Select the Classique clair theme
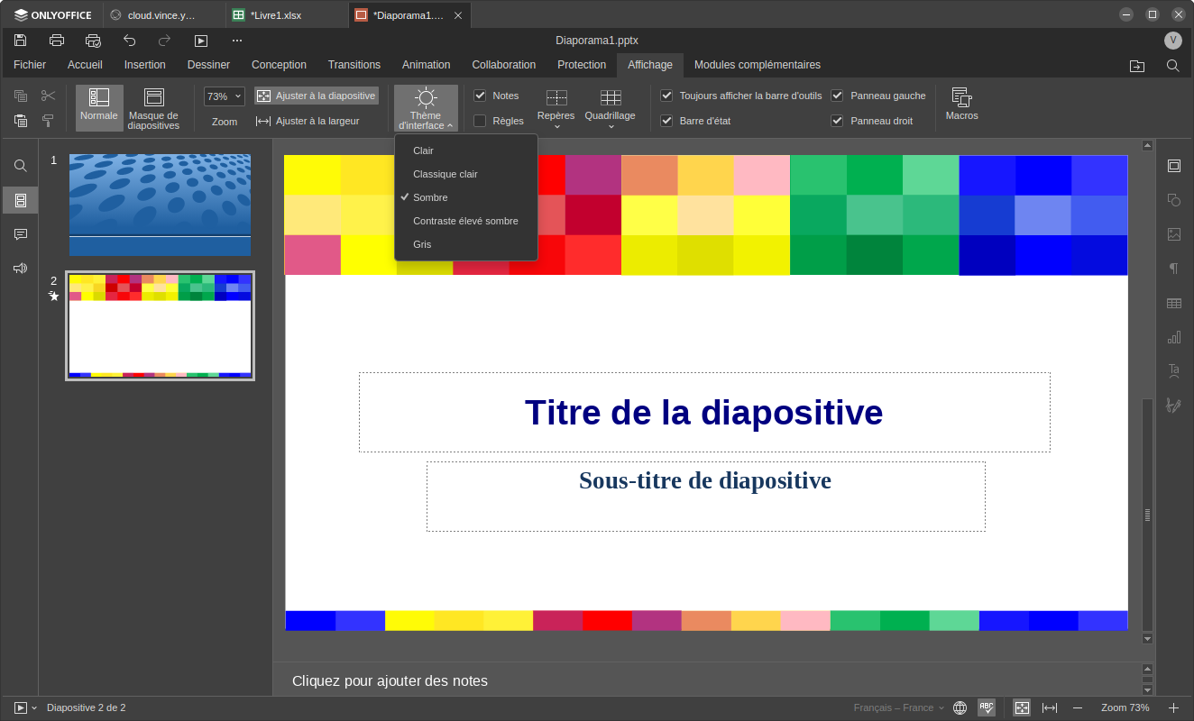1194x721 pixels. [445, 174]
